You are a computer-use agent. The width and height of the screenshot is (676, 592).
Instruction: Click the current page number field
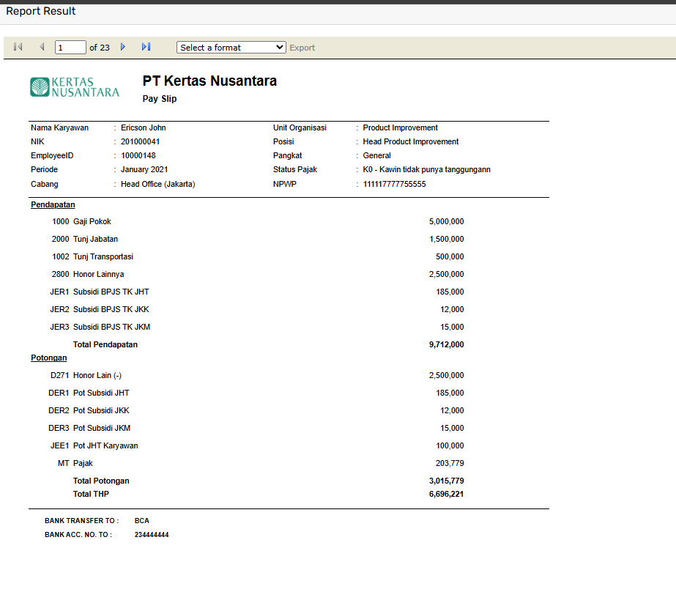pos(70,48)
